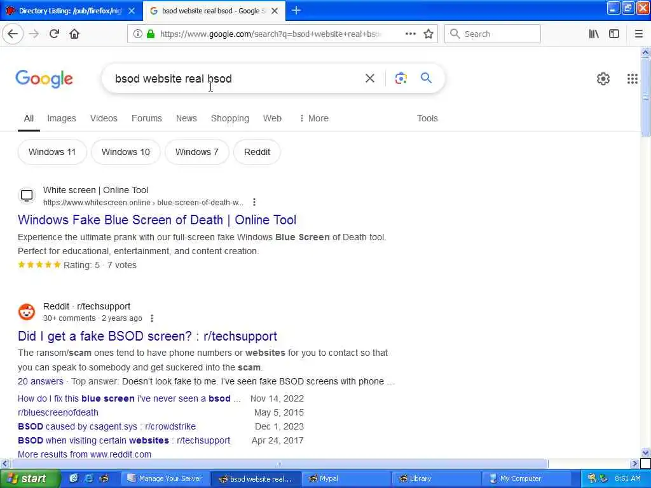Open a new tab with plus button

click(296, 10)
